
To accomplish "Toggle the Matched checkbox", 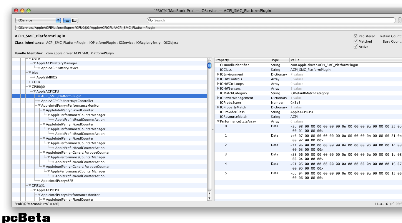I will tap(356, 41).
